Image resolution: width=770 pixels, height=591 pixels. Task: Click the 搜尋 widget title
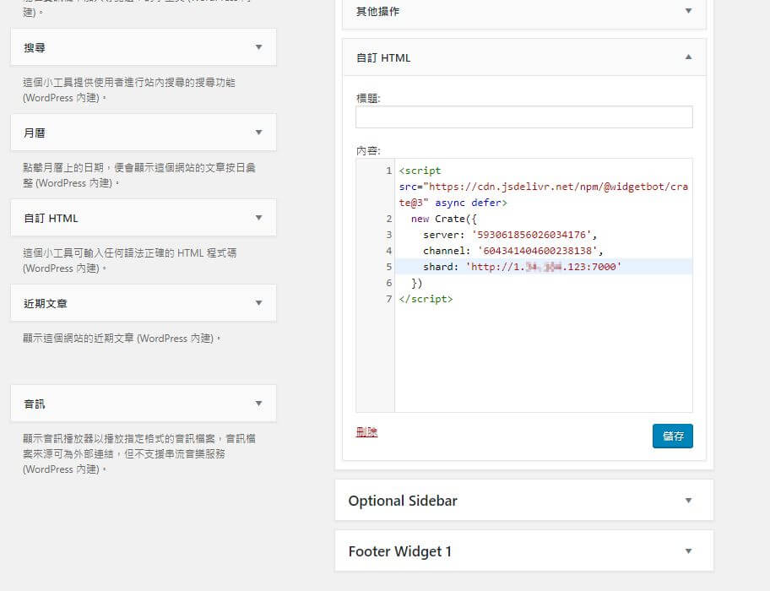tap(35, 47)
